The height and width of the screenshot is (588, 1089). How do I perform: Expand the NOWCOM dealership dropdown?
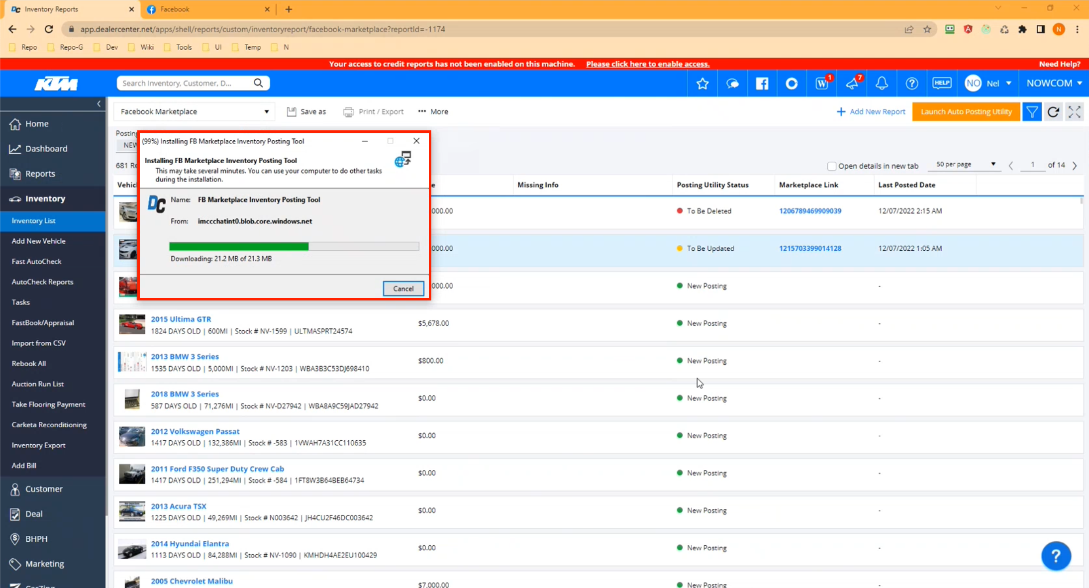point(1054,83)
